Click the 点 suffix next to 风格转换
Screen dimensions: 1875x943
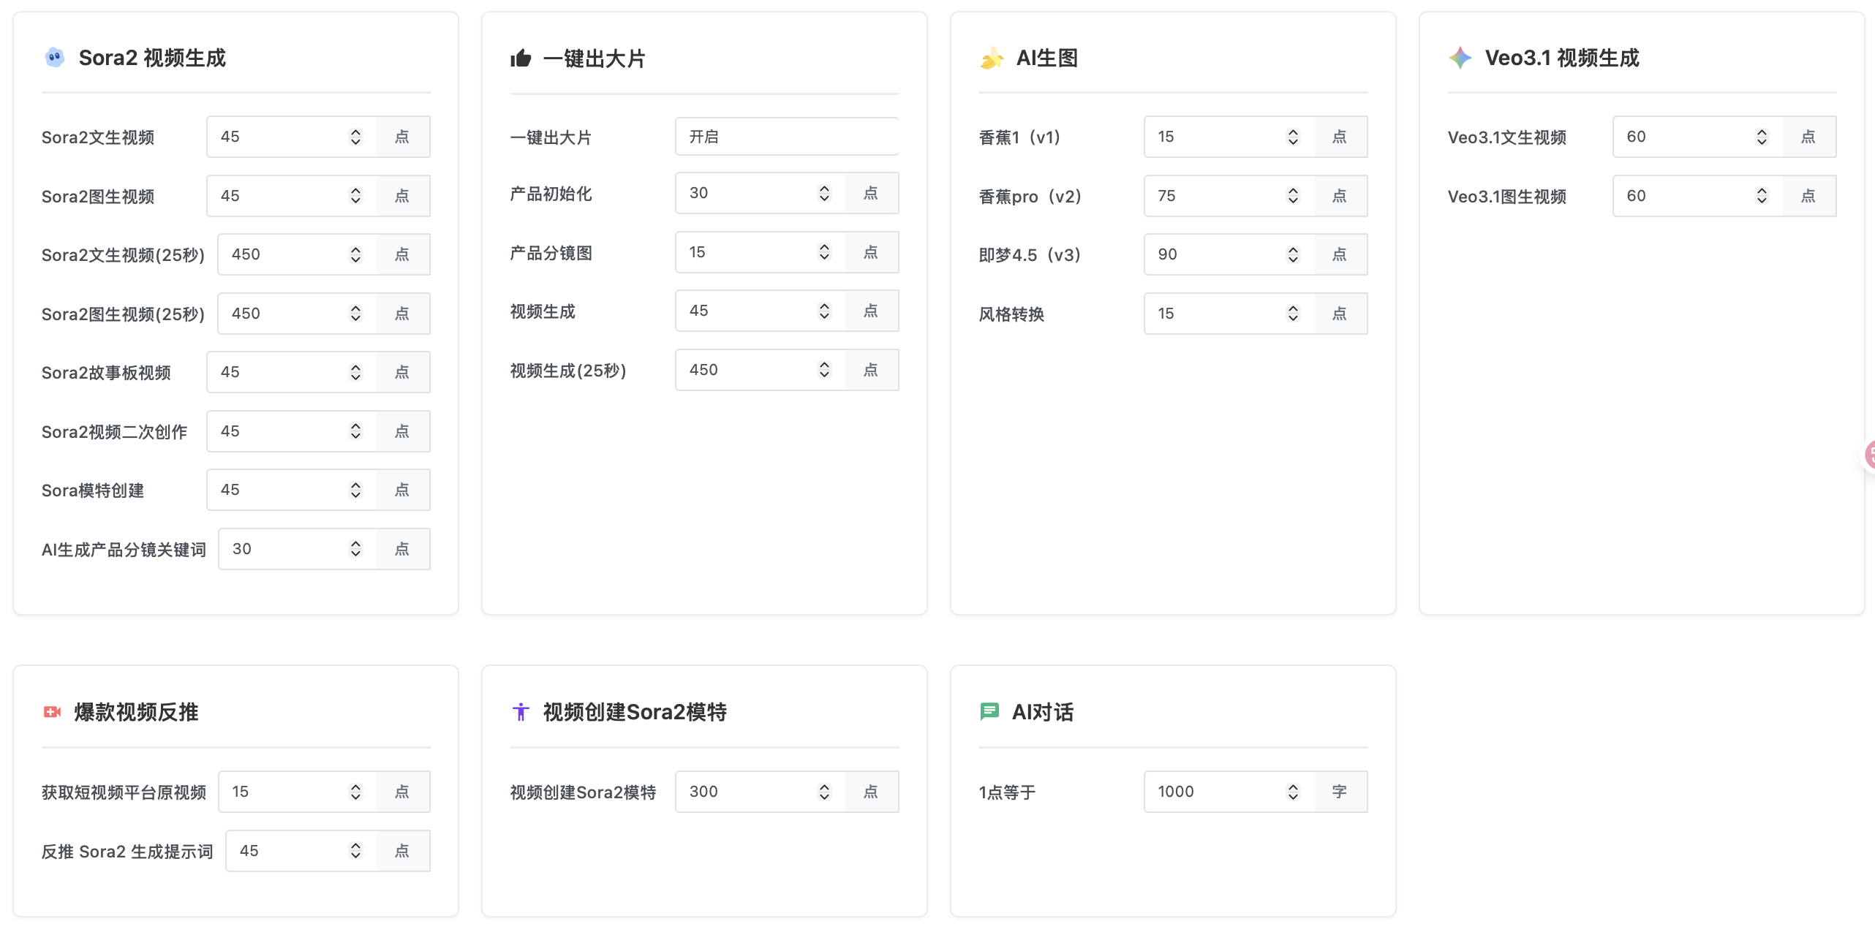pyautogui.click(x=1340, y=314)
